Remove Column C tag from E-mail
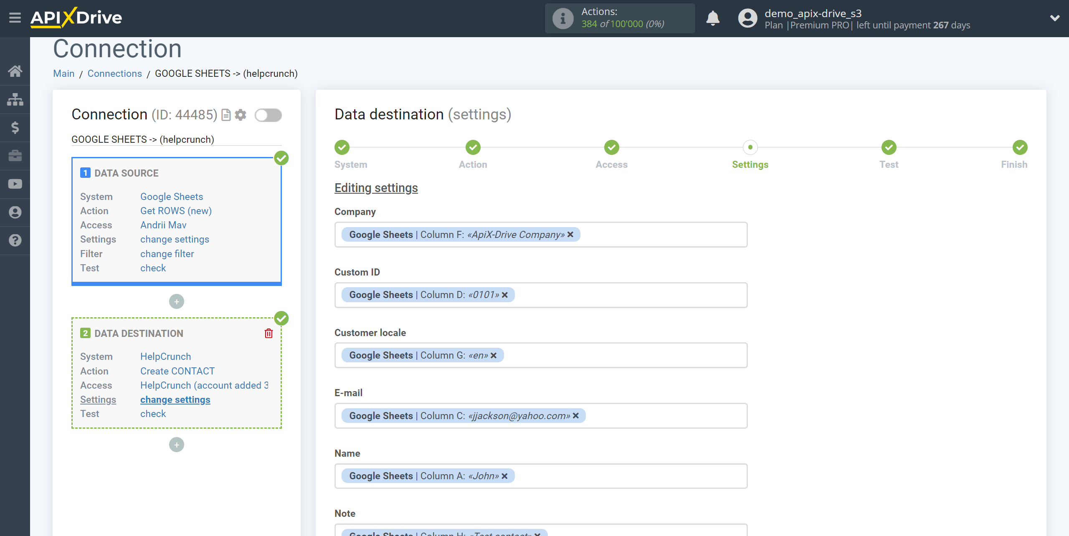The image size is (1069, 536). (576, 416)
